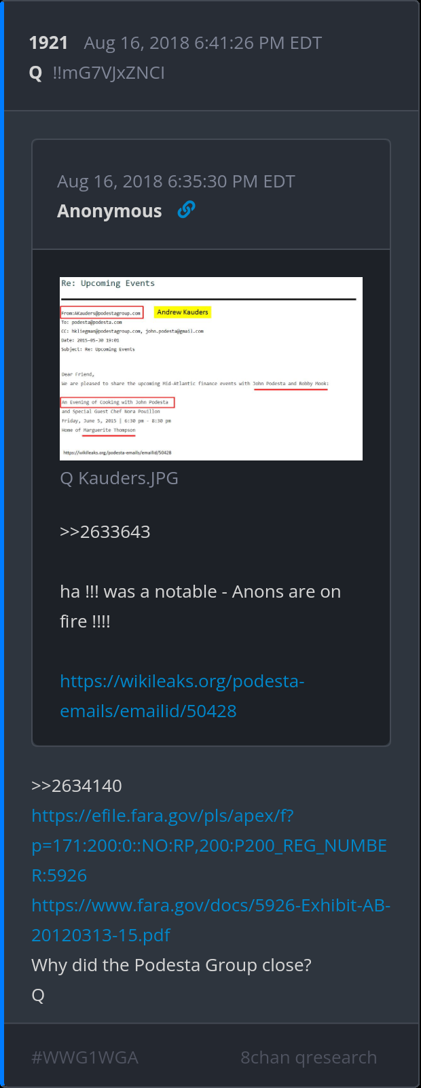Open the wikileaks.org podesta-emails link
Screen dimensions: 421x1088
point(181,695)
